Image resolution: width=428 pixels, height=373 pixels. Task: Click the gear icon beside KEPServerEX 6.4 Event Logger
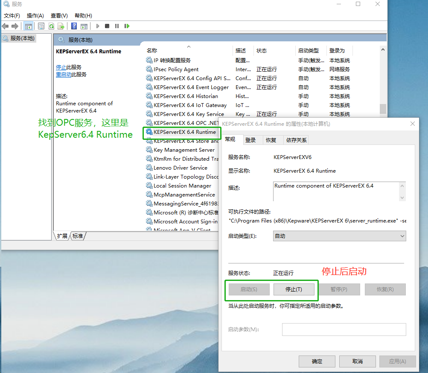point(149,87)
